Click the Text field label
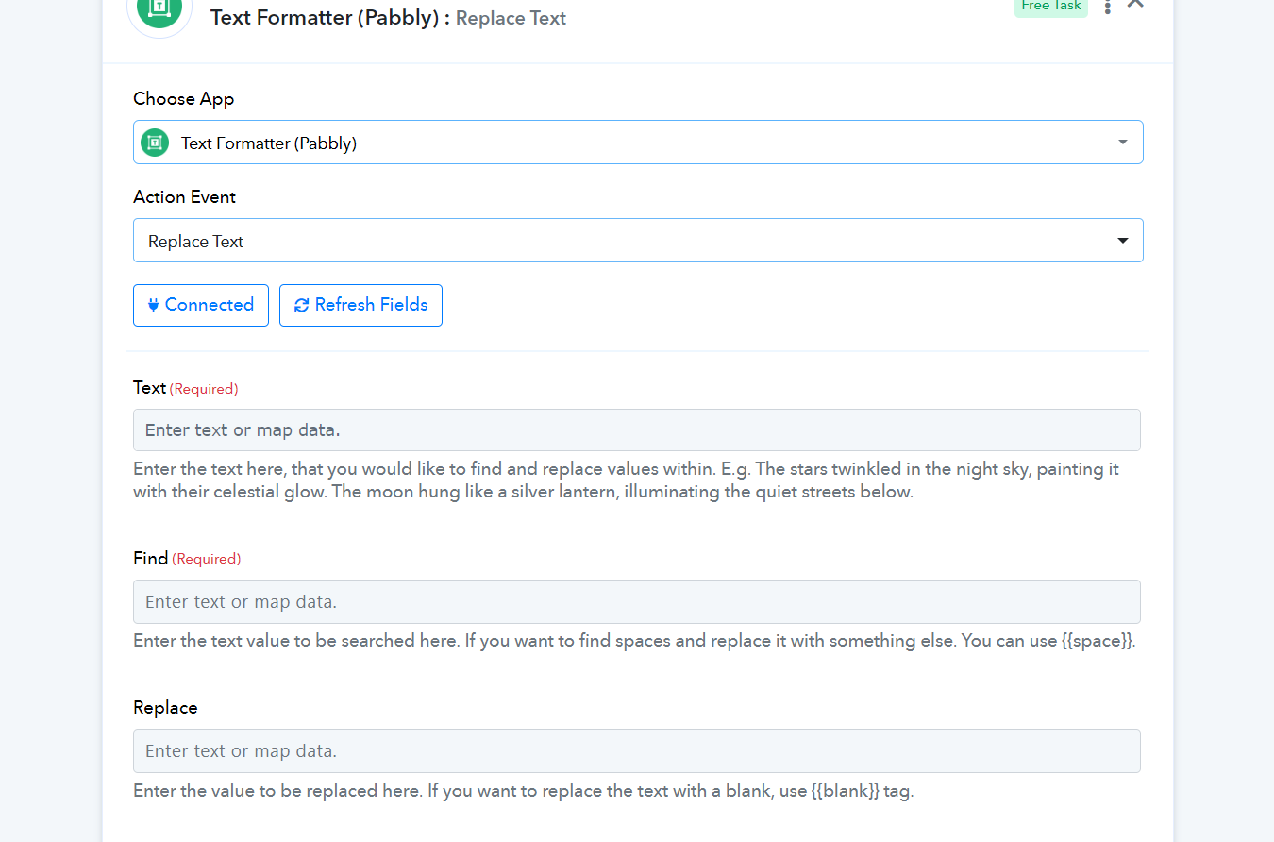The width and height of the screenshot is (1274, 842). point(150,388)
